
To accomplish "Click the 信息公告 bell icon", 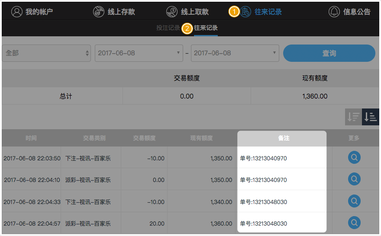I will [x=334, y=12].
